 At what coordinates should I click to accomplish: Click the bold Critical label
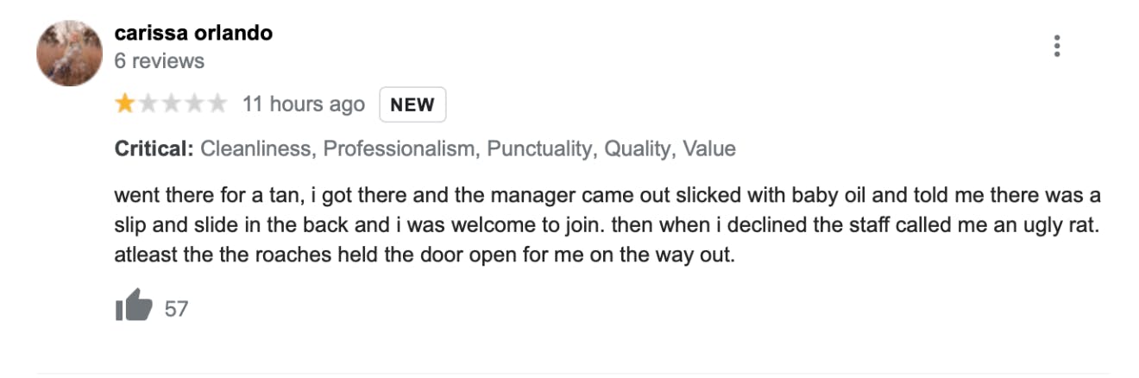pos(154,148)
